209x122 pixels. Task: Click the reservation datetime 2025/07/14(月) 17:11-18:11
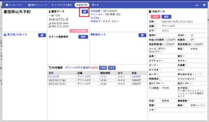pyautogui.click(x=177, y=21)
